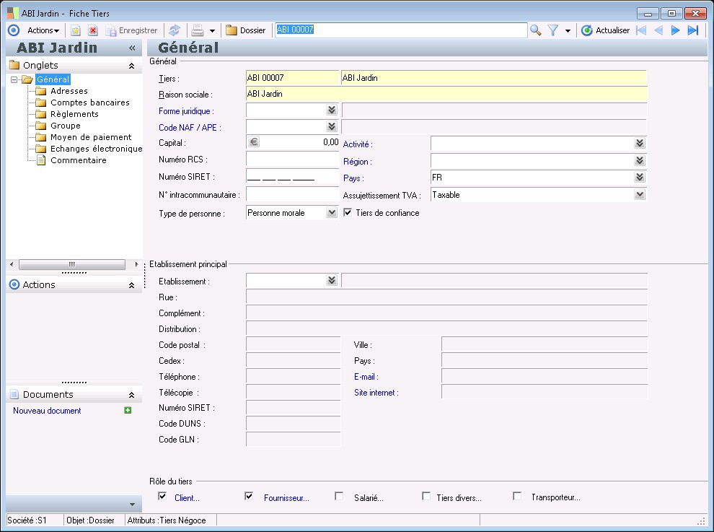Enable the Salarié role checkbox
Image resolution: width=714 pixels, height=532 pixels.
[x=339, y=497]
